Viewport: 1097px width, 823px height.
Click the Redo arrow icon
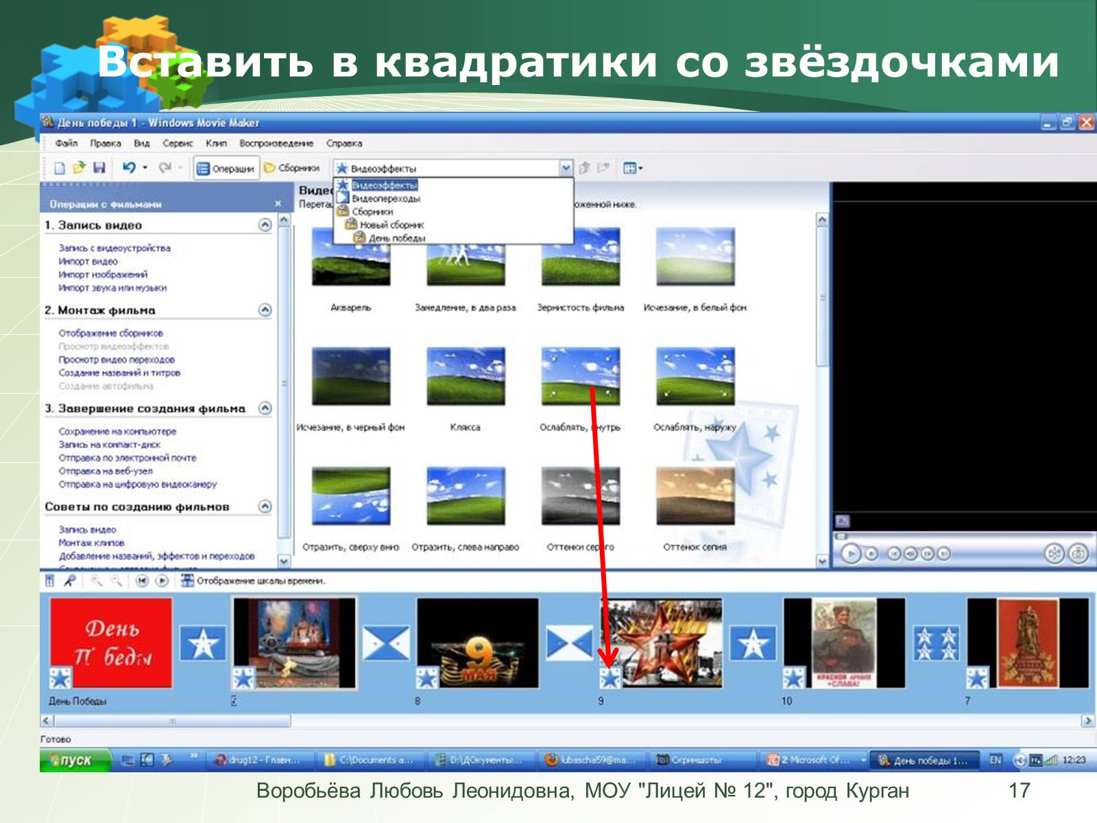[x=165, y=167]
